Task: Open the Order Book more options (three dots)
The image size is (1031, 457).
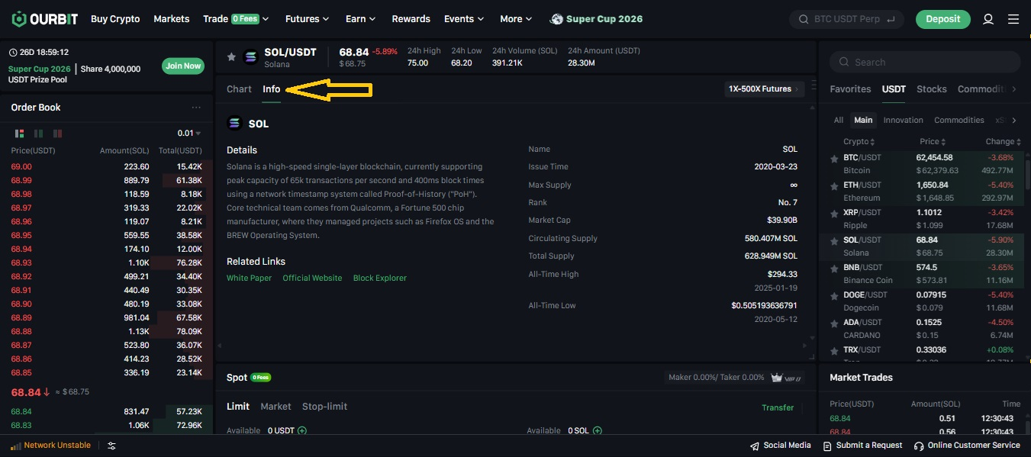Action: tap(196, 108)
